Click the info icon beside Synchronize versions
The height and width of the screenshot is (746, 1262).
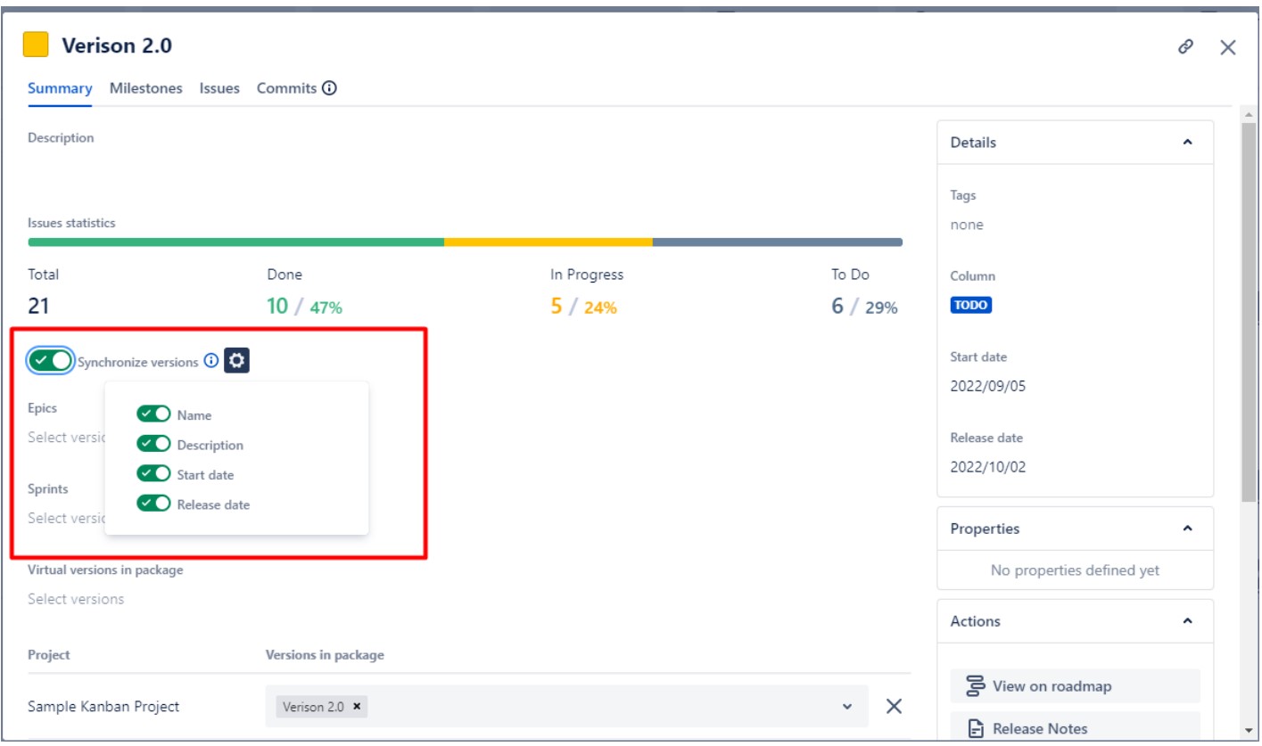(x=211, y=361)
